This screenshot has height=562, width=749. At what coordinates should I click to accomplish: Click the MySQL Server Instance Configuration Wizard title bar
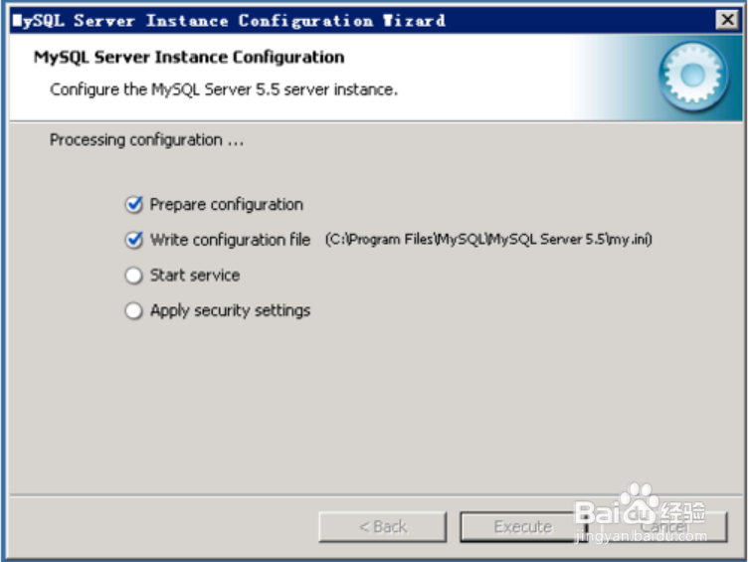pos(298,20)
